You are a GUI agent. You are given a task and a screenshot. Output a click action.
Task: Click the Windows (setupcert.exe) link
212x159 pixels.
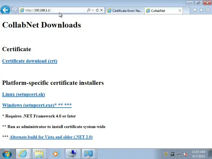point(37,105)
